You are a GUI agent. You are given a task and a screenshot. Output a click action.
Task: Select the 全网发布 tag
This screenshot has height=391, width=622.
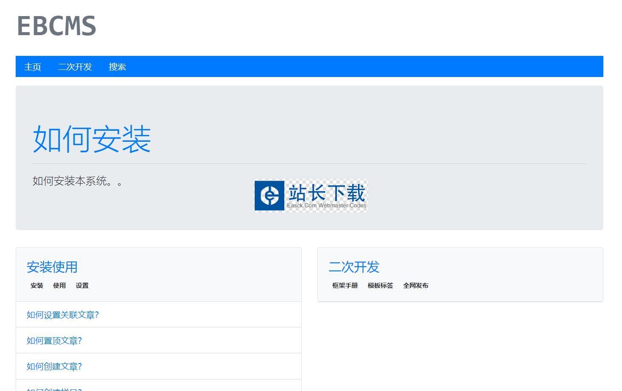416,286
